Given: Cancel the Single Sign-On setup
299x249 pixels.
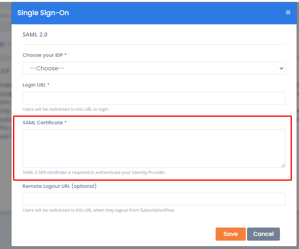Looking at the screenshot, I should [x=263, y=234].
